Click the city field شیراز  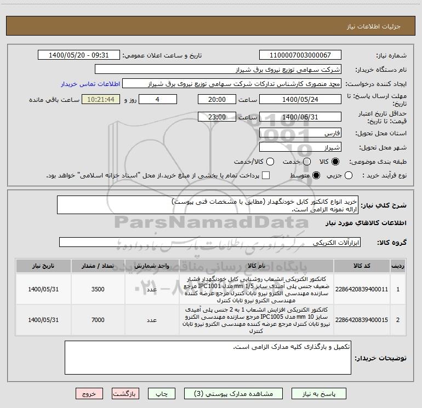(x=300, y=147)
